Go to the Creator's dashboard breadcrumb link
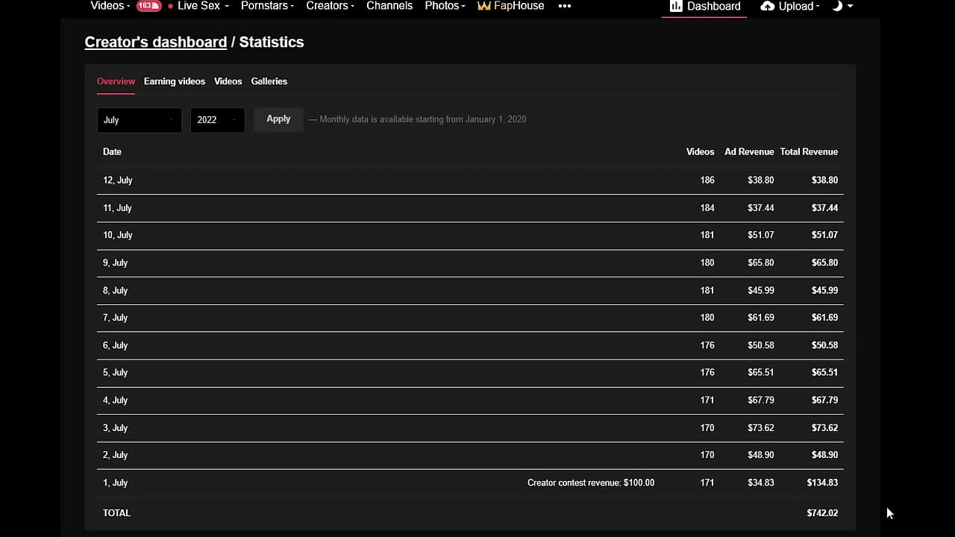The width and height of the screenshot is (955, 537). 155,43
